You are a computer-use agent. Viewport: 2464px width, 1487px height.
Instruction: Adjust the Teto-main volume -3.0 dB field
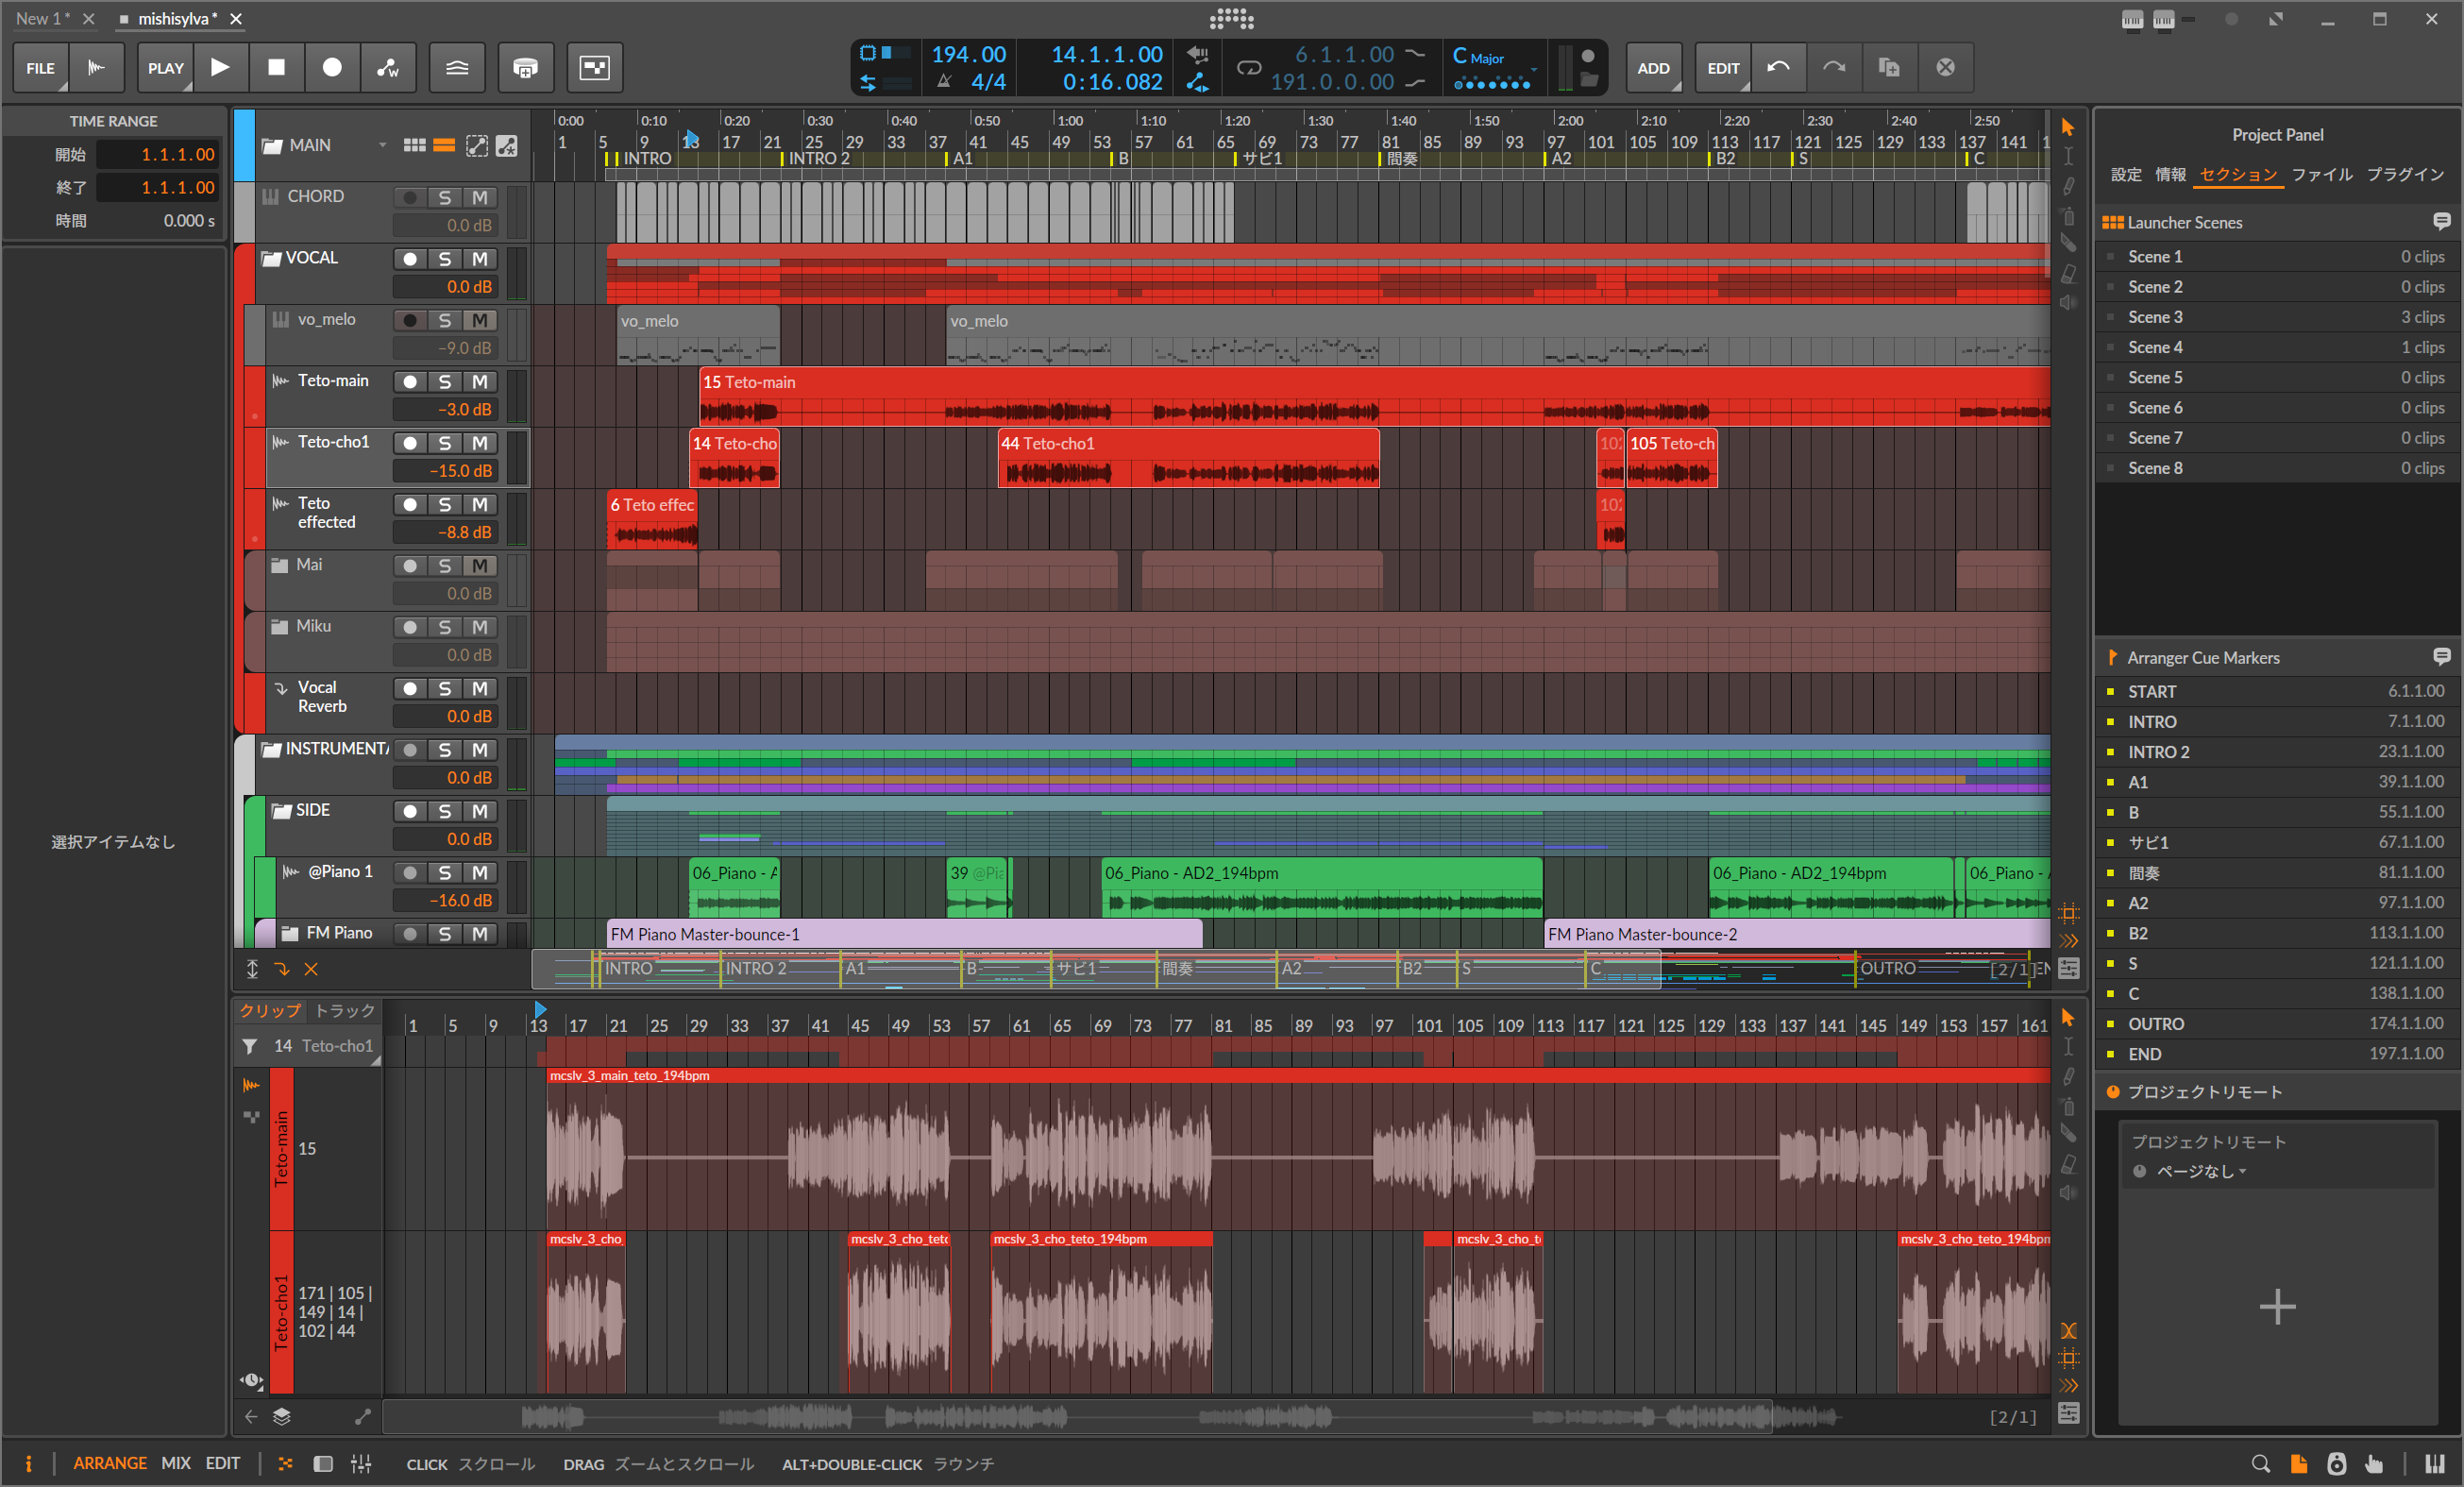[446, 409]
